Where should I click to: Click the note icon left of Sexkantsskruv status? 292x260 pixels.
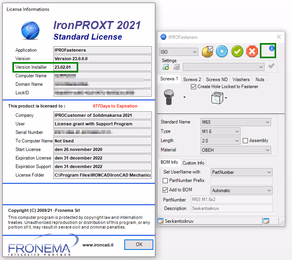click(161, 221)
